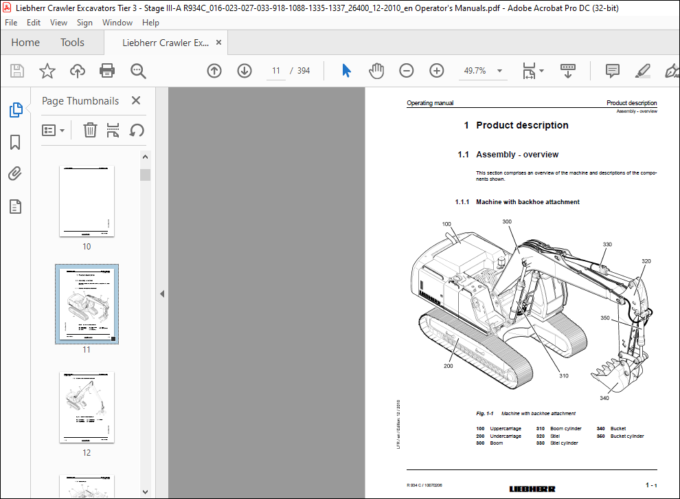The height and width of the screenshot is (499, 680).
Task: Select the Highlight text tool
Action: pos(643,71)
